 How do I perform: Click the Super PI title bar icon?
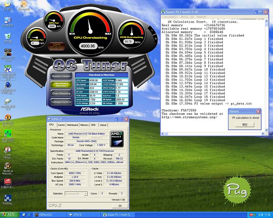coord(163,12)
